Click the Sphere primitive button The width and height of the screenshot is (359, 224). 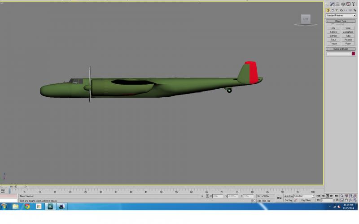tap(333, 32)
